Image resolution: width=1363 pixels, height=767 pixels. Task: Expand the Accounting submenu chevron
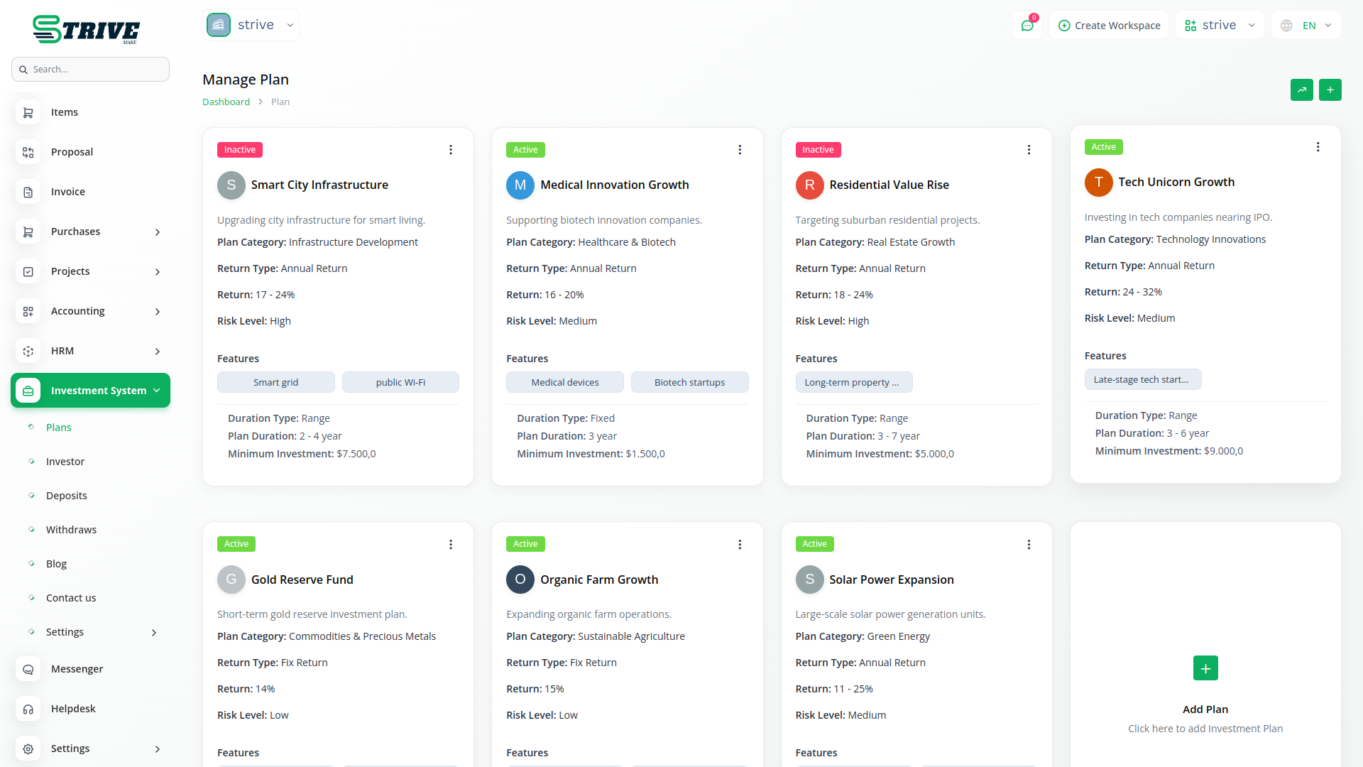click(158, 312)
